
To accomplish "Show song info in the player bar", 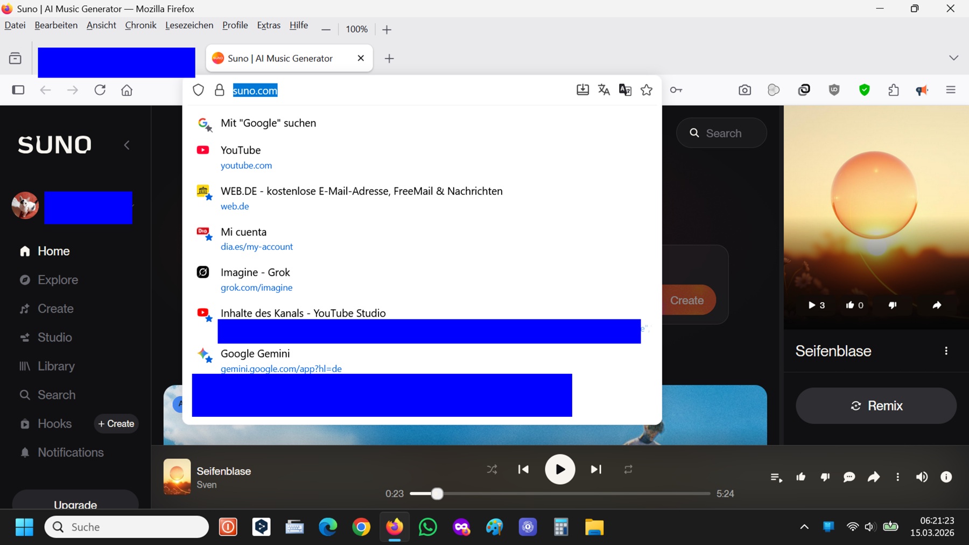I will click(946, 477).
